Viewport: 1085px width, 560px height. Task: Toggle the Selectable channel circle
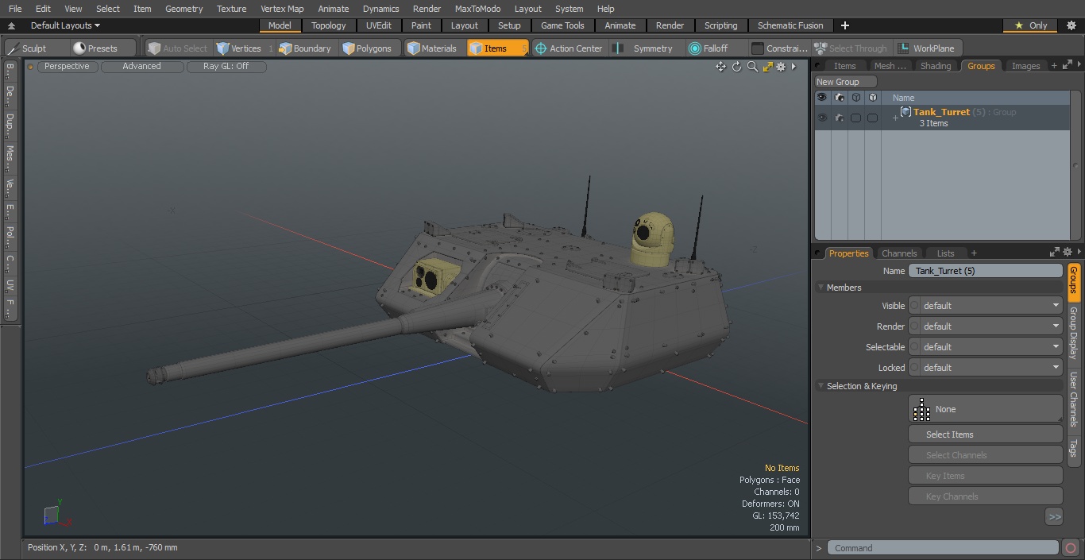pos(914,347)
